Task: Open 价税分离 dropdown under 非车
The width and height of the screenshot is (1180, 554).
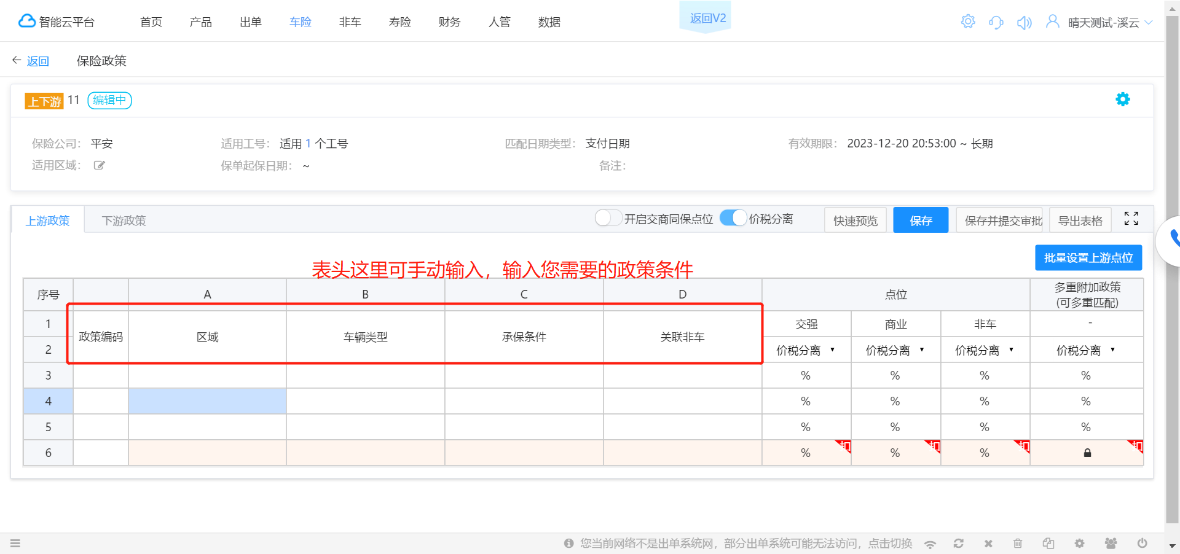Action: (x=985, y=350)
